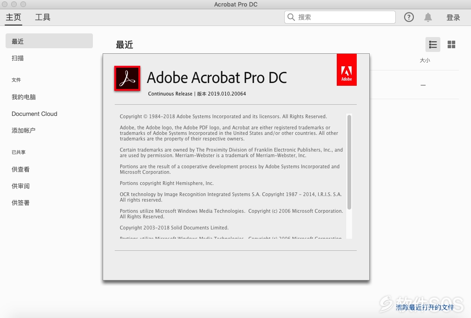471x318 pixels.
Task: Click the window close button
Action: (x=5, y=4)
